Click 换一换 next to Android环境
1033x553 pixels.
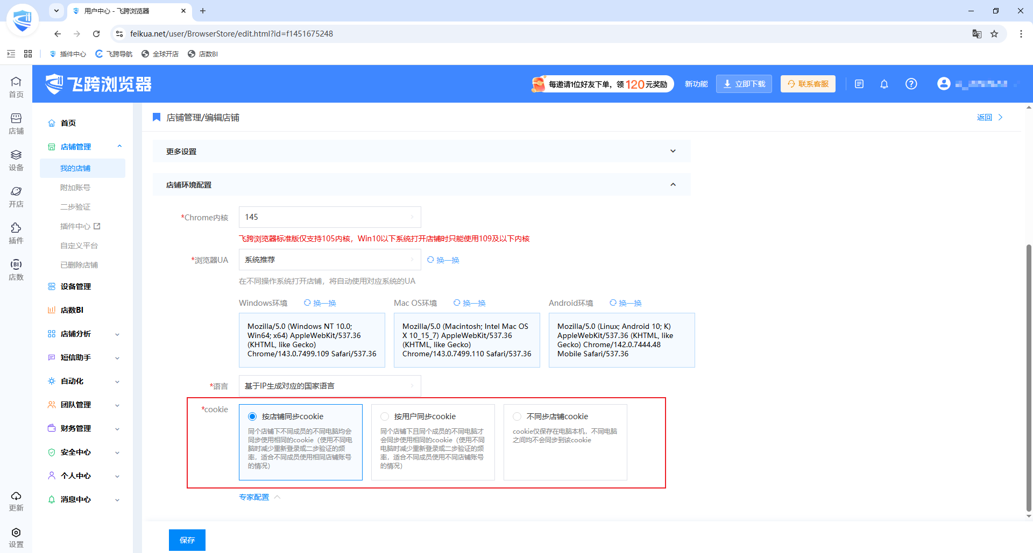[x=626, y=303]
